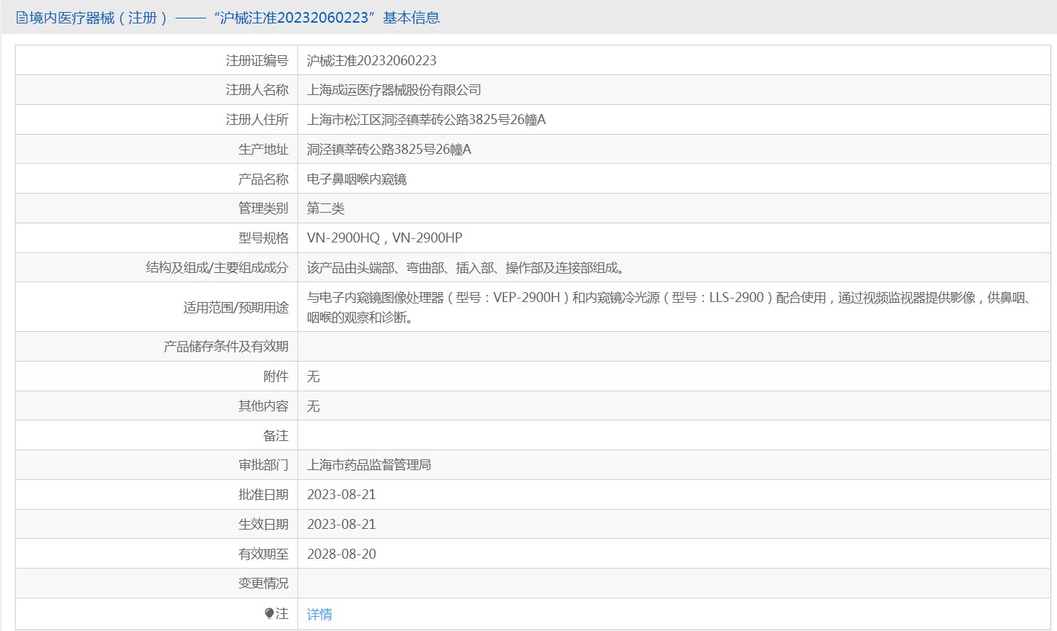
Task: Click the 生效日期 value 2023-08-21
Action: pos(341,525)
